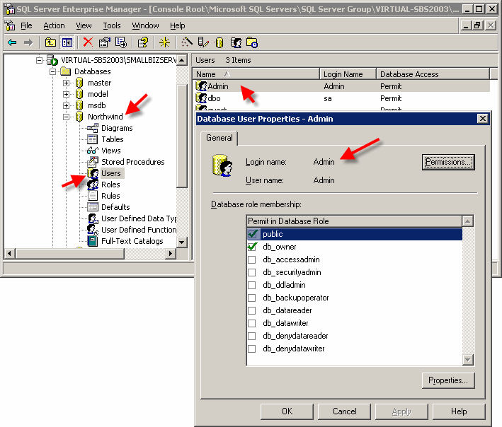Click the New Login toolbar icon
The width and height of the screenshot is (502, 427).
coord(236,42)
